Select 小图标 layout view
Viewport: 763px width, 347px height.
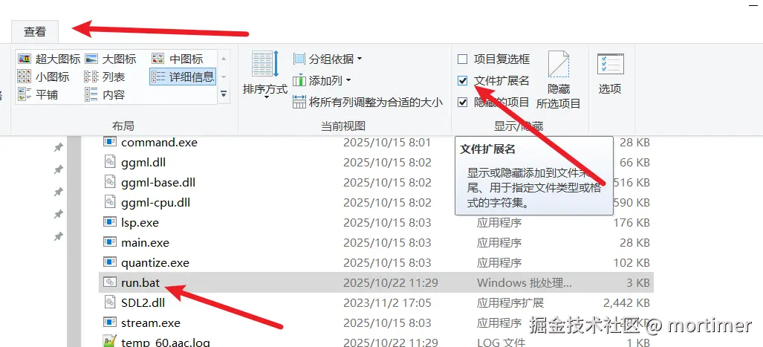43,77
